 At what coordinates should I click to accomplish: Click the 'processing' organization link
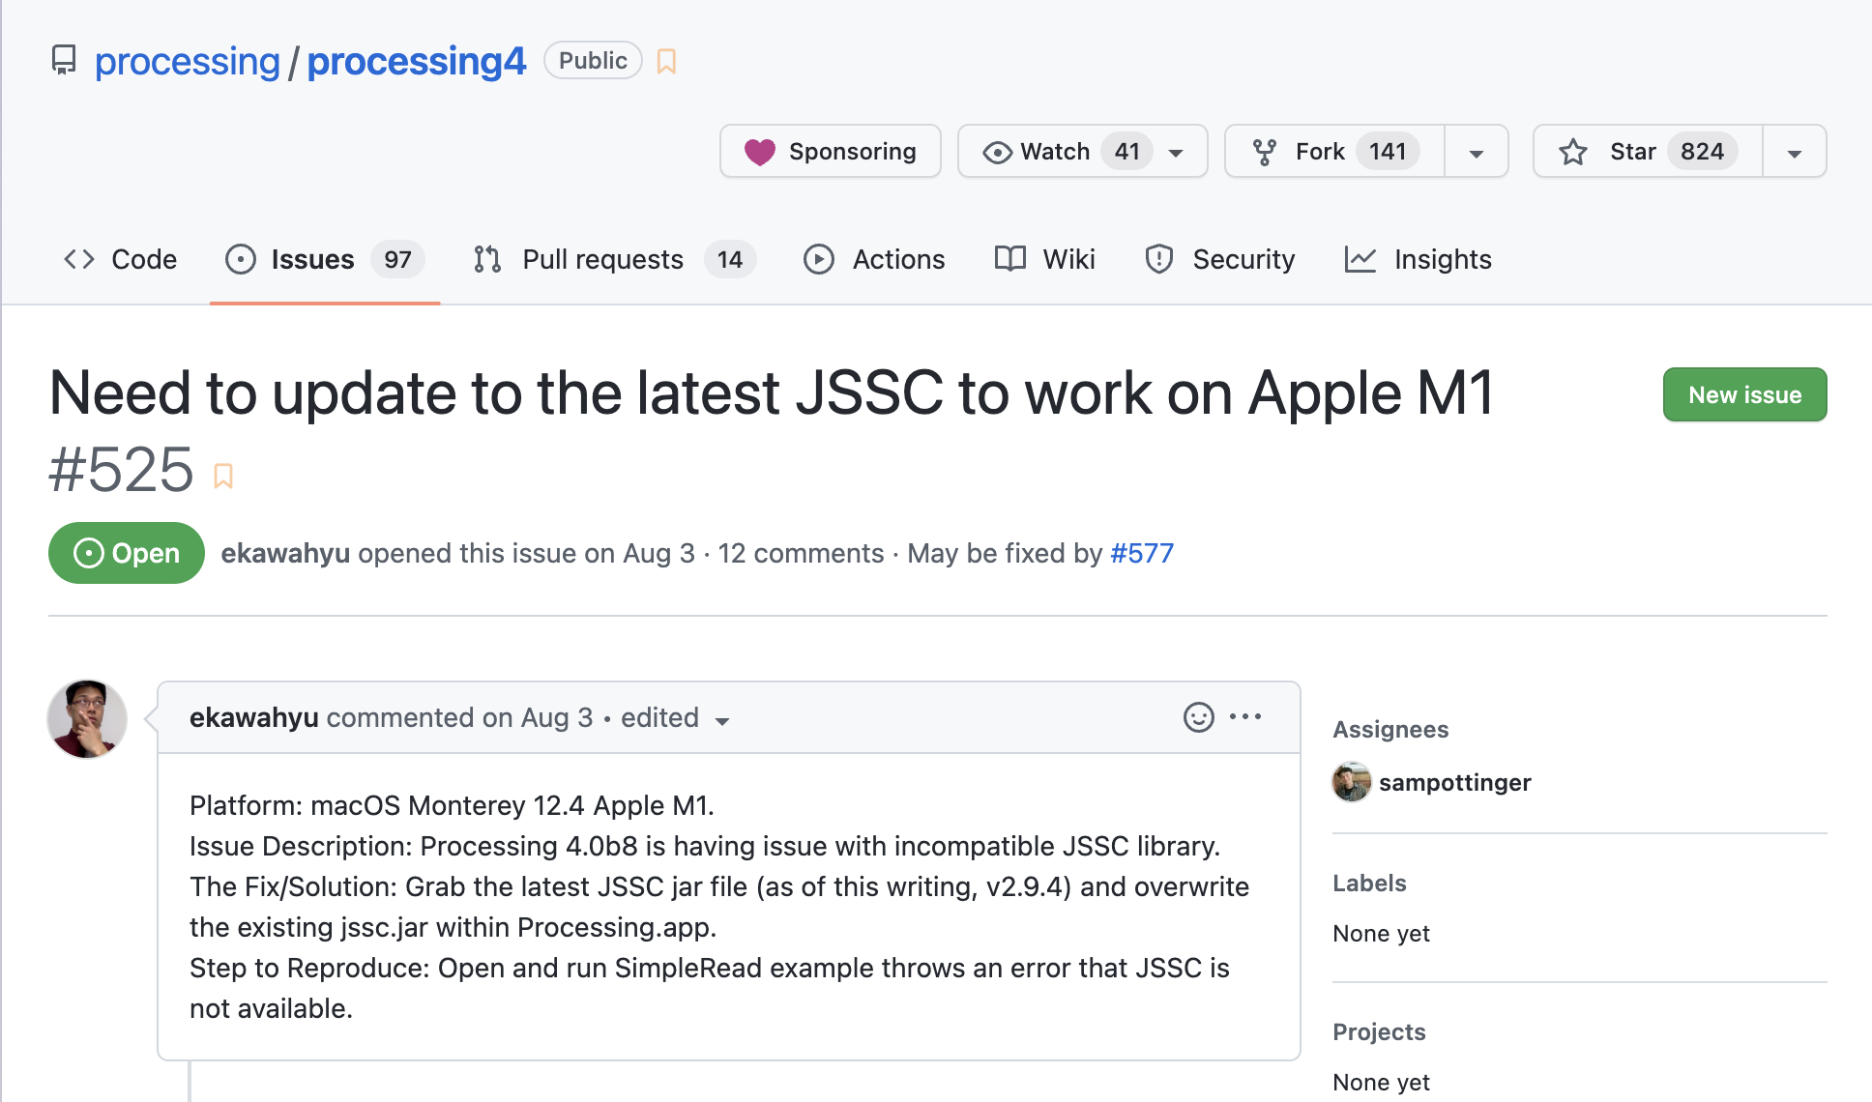(x=188, y=61)
